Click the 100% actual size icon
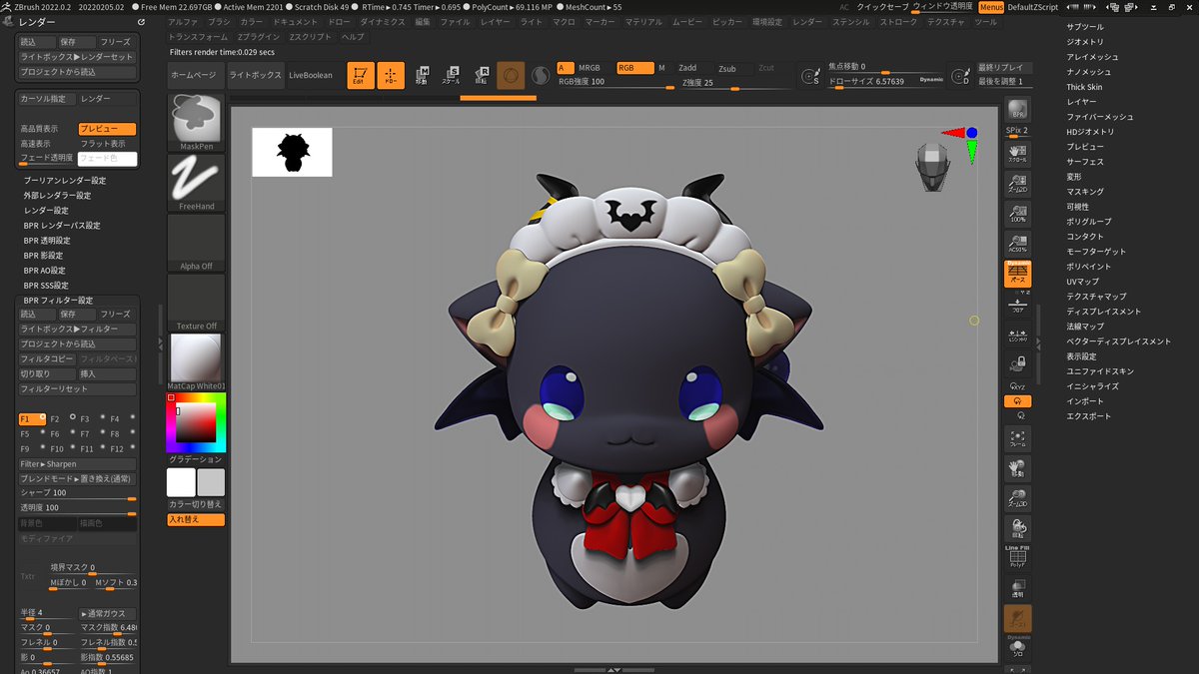 [1017, 213]
